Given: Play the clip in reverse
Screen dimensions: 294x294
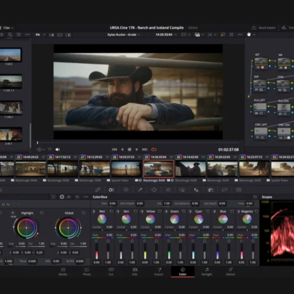Looking at the screenshot, I should (122, 149).
